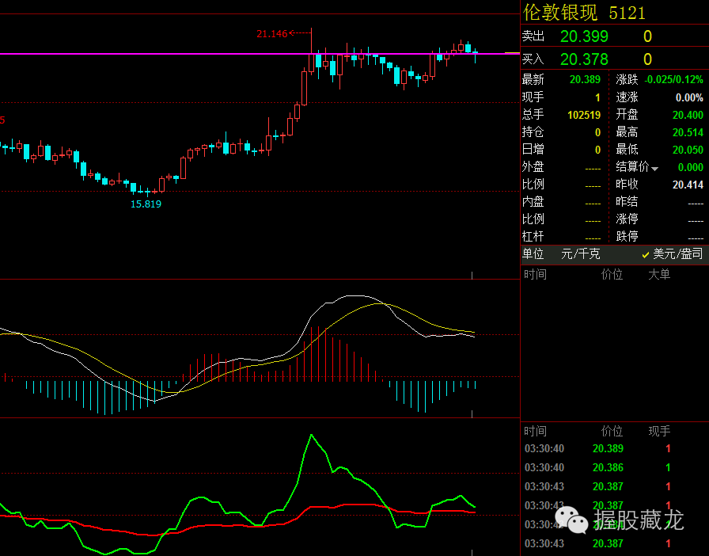Image resolution: width=709 pixels, height=556 pixels.
Task: Click the checkmark beside 美元/盎司
Action: (x=646, y=254)
